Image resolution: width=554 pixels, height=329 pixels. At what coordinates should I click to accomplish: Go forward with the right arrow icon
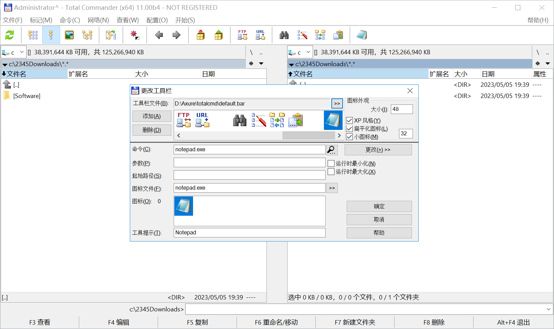(176, 35)
